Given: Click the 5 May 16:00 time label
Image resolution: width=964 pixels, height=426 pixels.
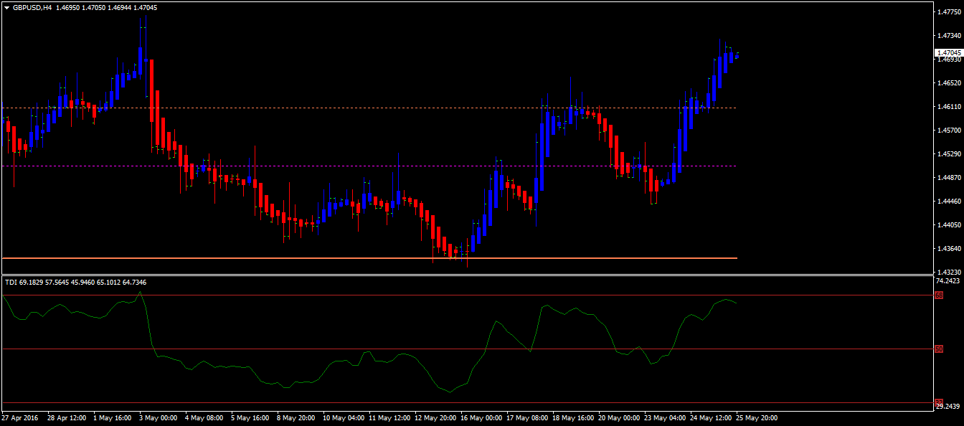Looking at the screenshot, I should [x=251, y=417].
